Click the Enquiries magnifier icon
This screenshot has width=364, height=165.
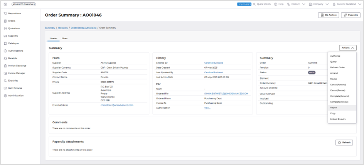[5, 81]
